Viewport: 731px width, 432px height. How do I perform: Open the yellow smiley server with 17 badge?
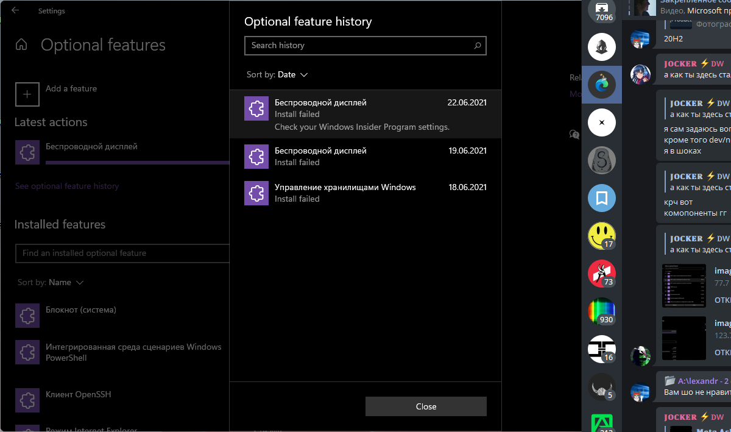(602, 236)
